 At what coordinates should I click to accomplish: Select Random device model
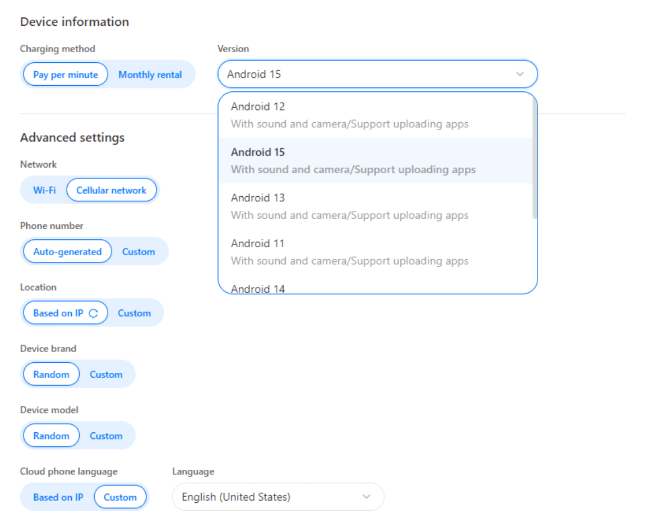click(x=51, y=435)
